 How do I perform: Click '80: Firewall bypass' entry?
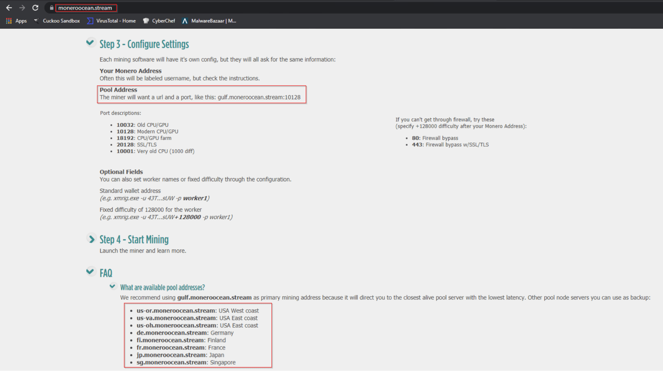tap(435, 138)
